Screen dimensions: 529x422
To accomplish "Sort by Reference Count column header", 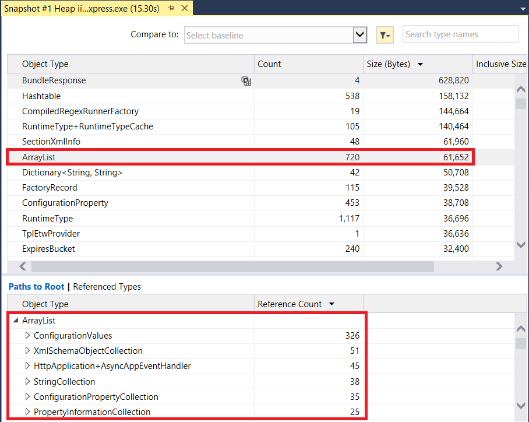I will (x=290, y=304).
